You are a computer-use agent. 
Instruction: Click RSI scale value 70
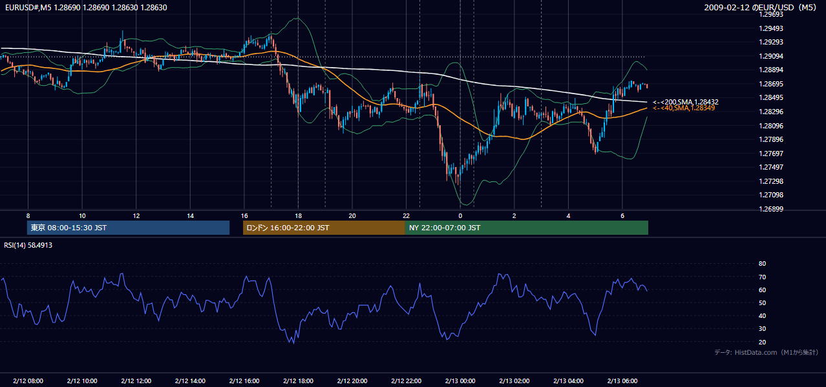pos(762,277)
